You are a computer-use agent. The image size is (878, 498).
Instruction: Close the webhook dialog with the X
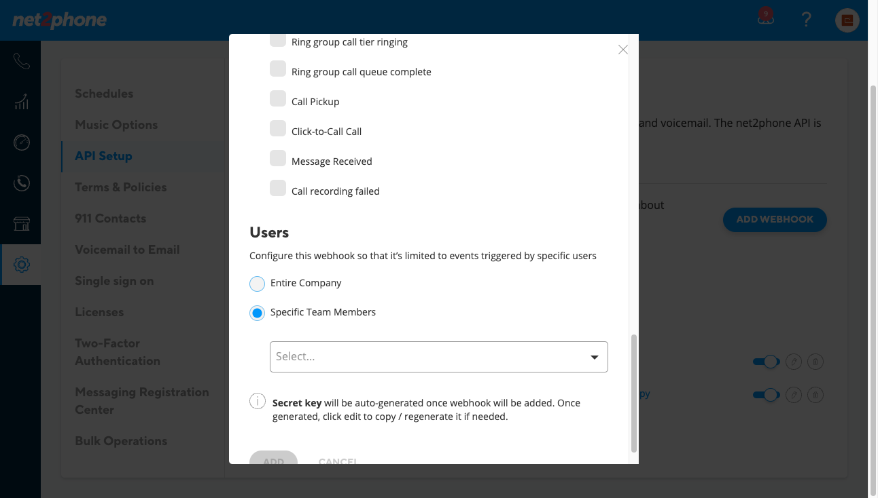coord(623,50)
